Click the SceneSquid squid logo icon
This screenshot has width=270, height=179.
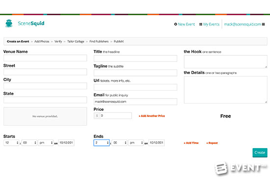[x=9, y=24]
